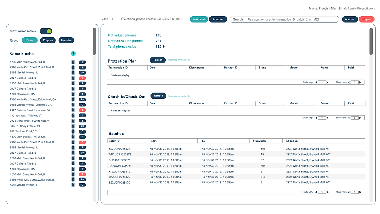Image resolution: width=380 pixels, height=214 pixels.
Task: Click badge 0 for Mandel Avenue, Livermore CA
Action: pyautogui.click(x=82, y=105)
